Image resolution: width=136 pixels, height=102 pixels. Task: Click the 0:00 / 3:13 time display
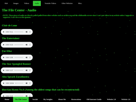coord(9,45)
